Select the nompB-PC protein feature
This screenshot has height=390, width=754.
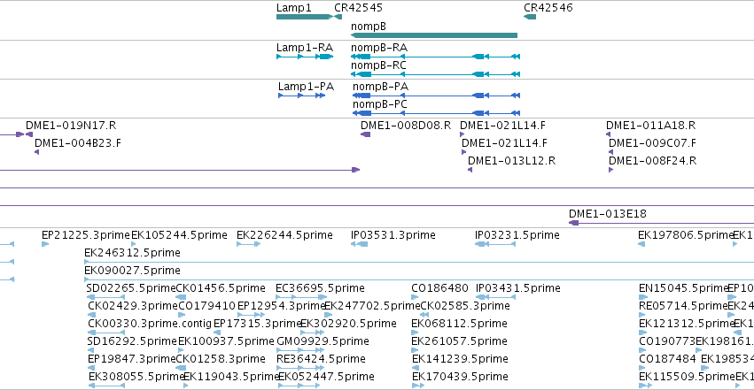point(436,113)
